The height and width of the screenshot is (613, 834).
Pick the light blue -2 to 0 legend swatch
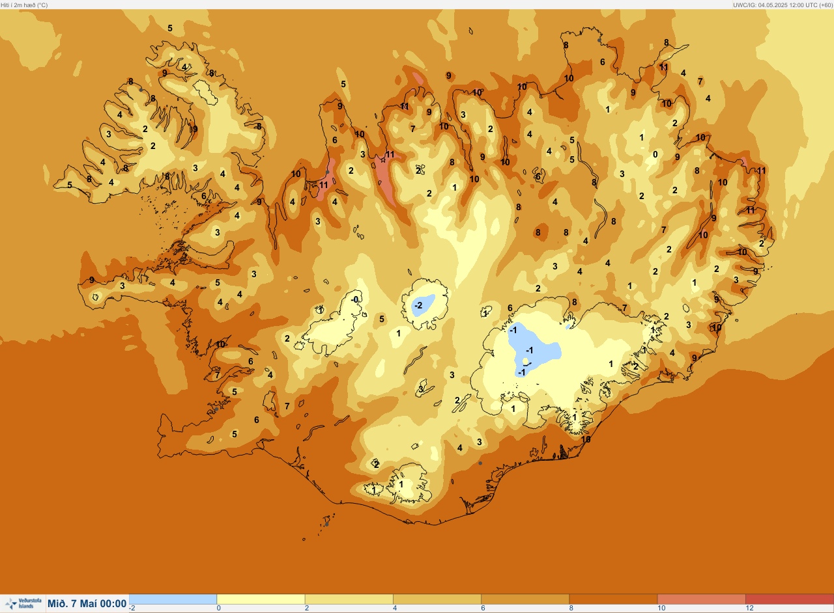click(173, 599)
